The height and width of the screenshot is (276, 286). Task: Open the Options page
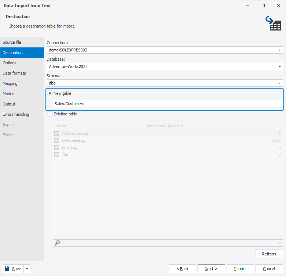click(x=22, y=63)
